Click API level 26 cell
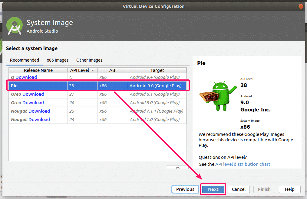307x199 pixels. (x=82, y=103)
